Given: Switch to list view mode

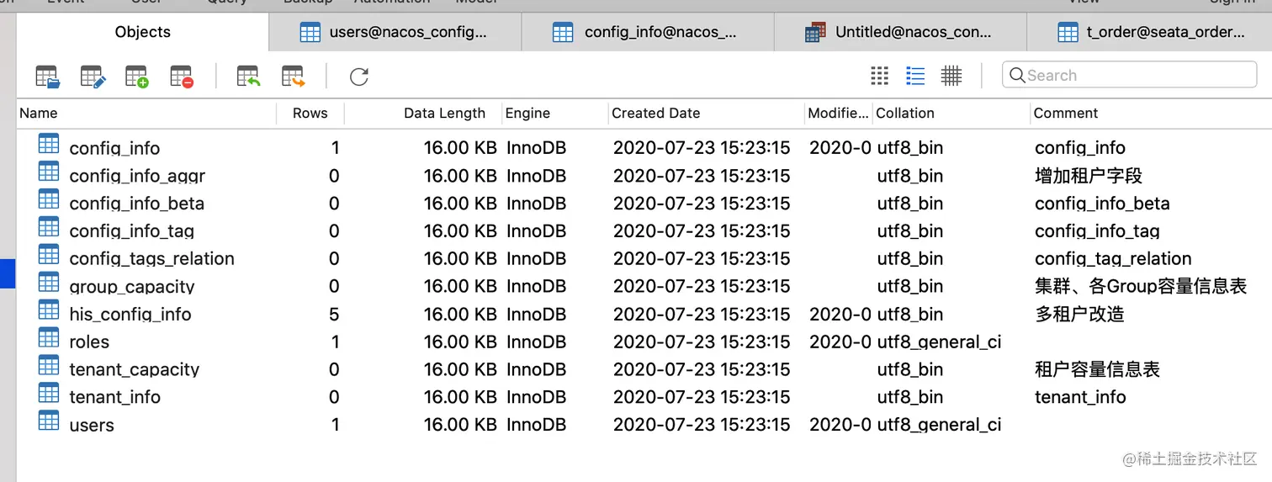Looking at the screenshot, I should pyautogui.click(x=915, y=76).
